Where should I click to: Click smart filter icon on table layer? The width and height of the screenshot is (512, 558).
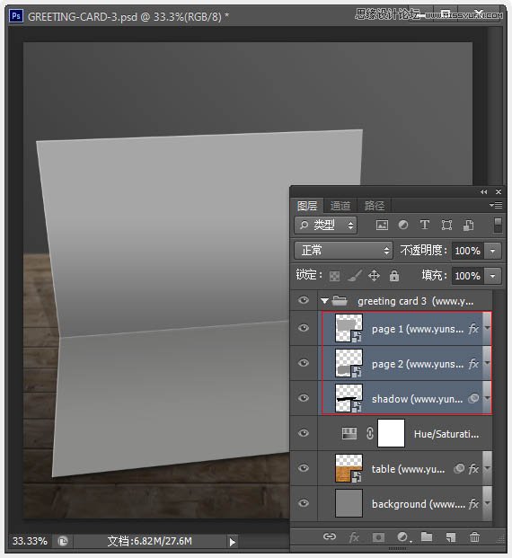click(459, 468)
